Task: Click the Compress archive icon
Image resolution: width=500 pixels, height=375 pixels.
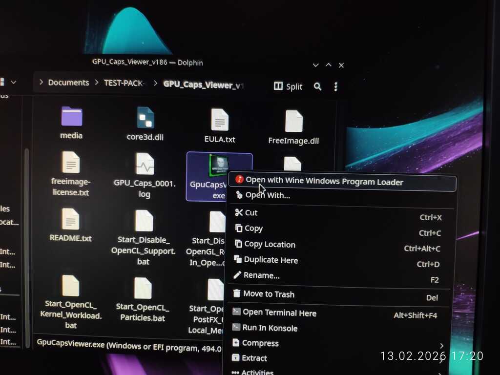Action: (x=236, y=342)
